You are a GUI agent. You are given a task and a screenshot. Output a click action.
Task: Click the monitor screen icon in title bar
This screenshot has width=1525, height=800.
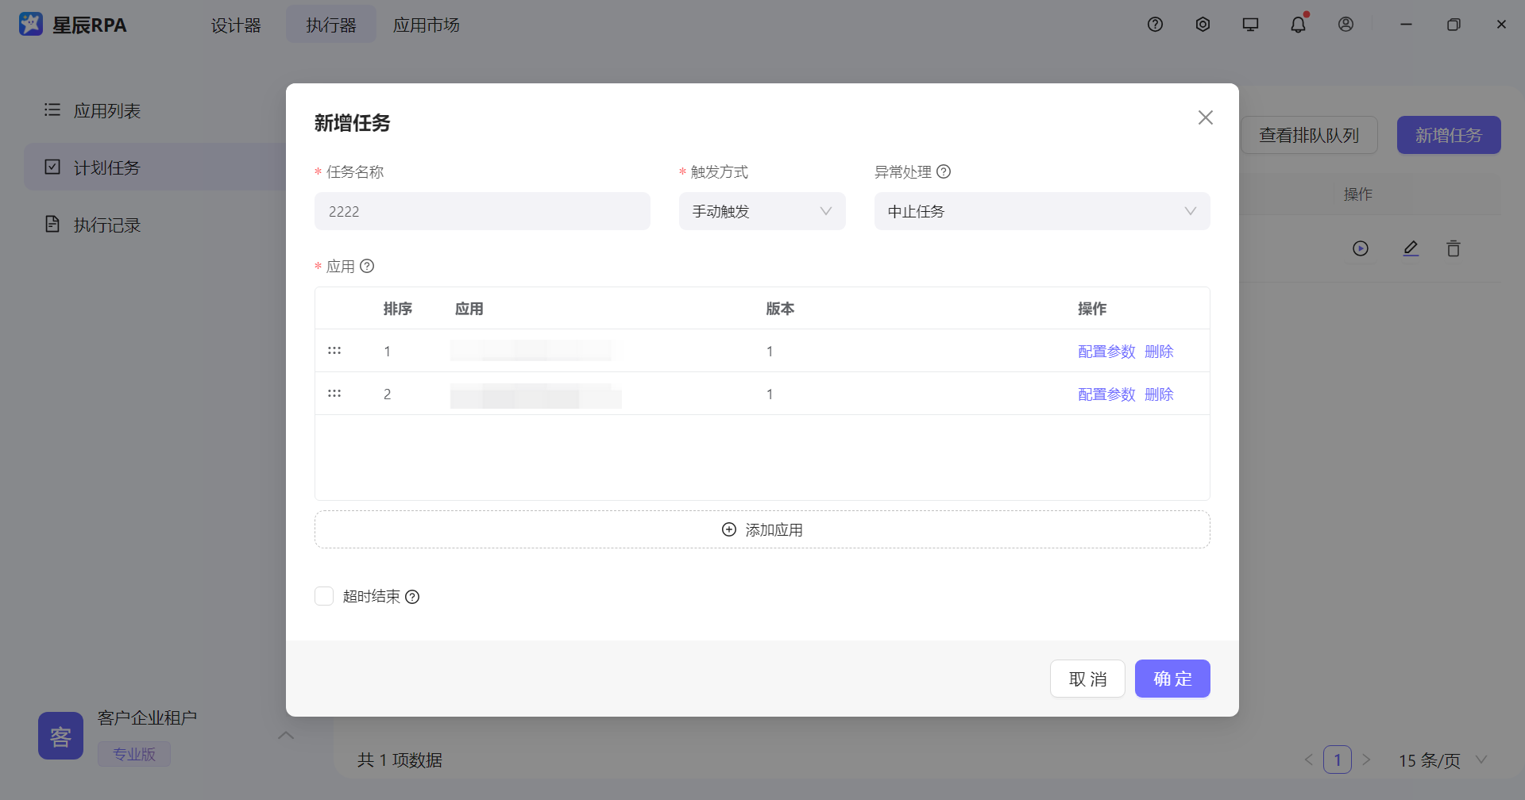pyautogui.click(x=1250, y=25)
